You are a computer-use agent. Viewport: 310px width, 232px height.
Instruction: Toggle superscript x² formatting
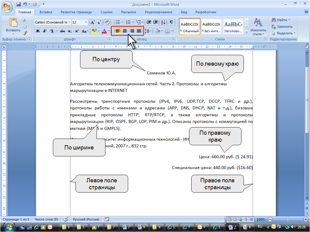(77, 31)
